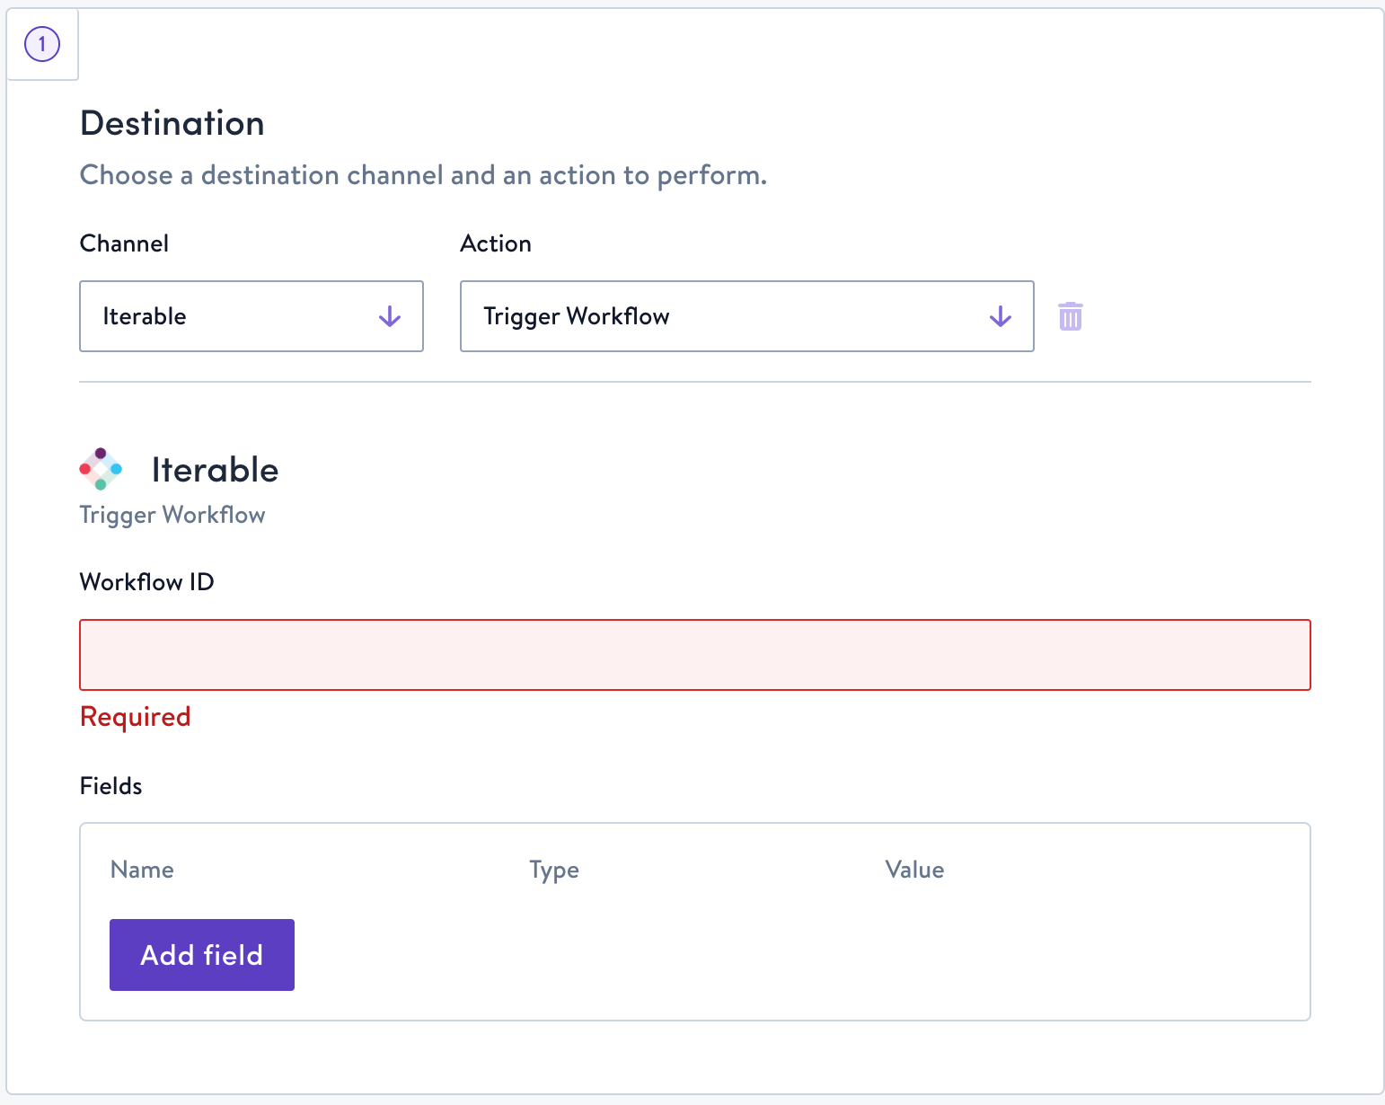This screenshot has width=1385, height=1105.
Task: Click the Fields label
Action: pos(111,786)
